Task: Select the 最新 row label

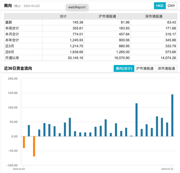Action: [9, 22]
